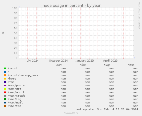The width and height of the screenshot is (142, 116).
Task: Click the 'January 2025' x-axis label
Action: tap(85, 61)
